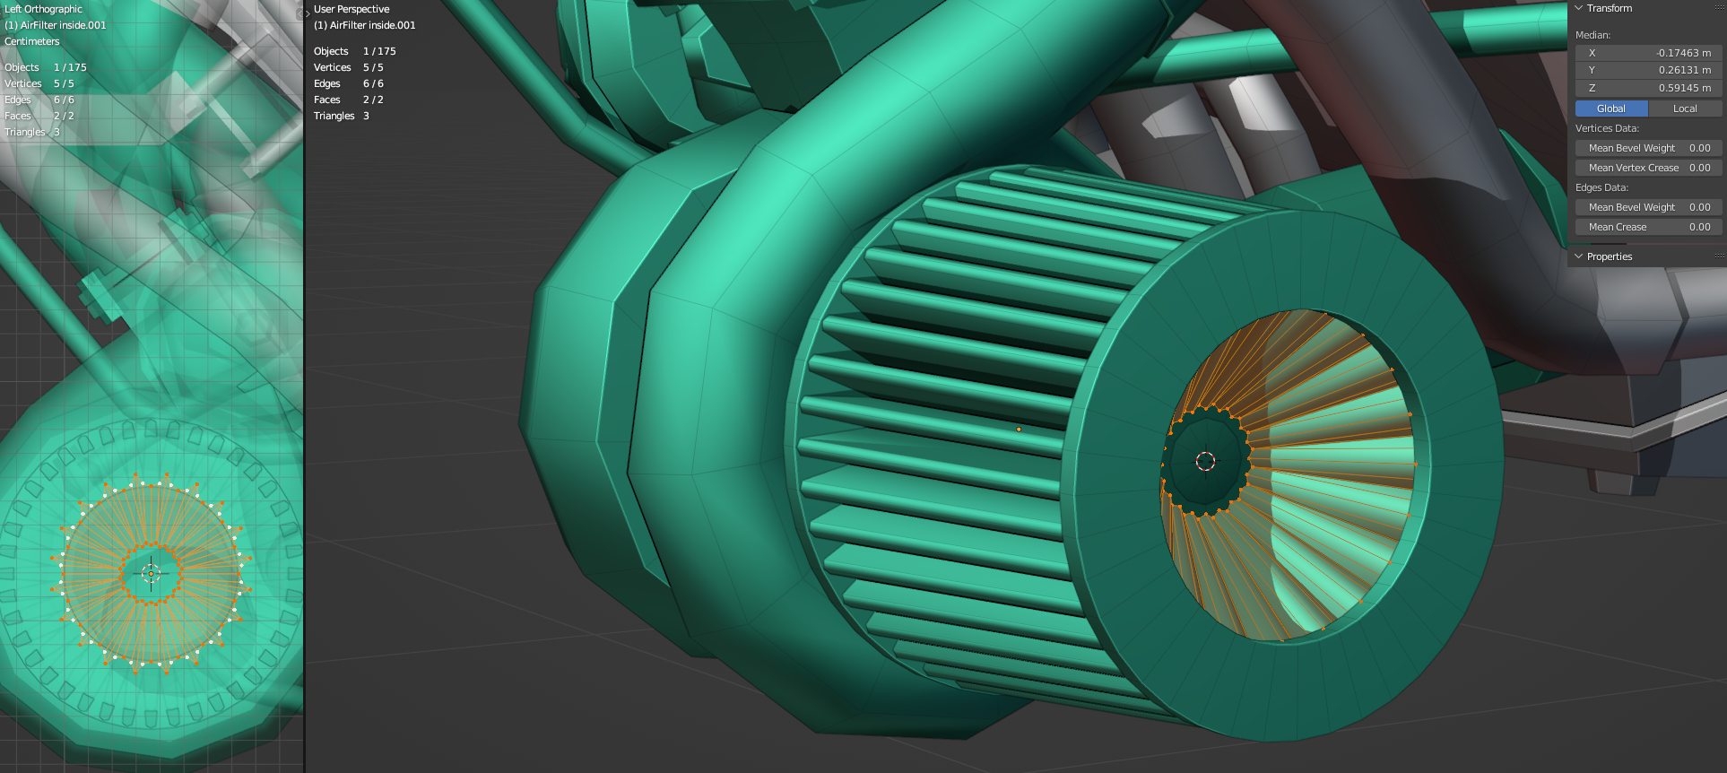The image size is (1727, 773).
Task: Adjust Edges Data Mean Bevel Weight slider
Action: click(1648, 207)
